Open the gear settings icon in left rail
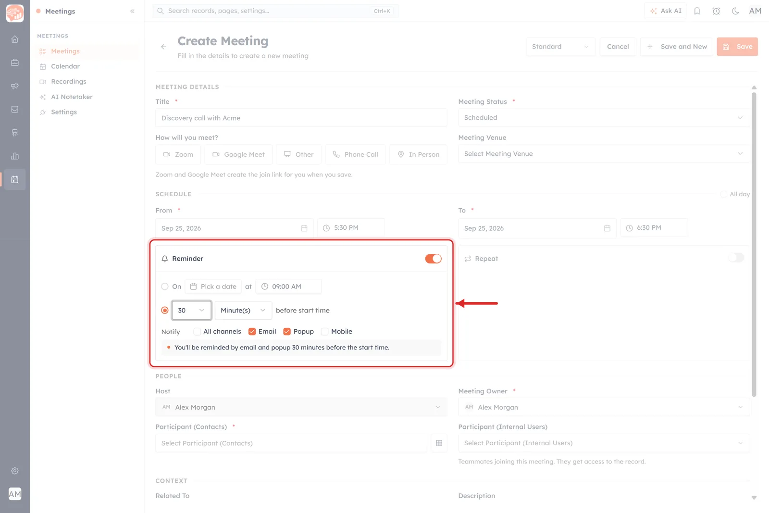Screen dimensions: 769x513 coord(15,471)
